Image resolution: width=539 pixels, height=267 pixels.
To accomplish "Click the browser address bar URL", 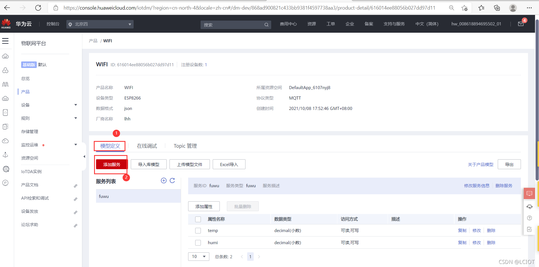I will pyautogui.click(x=249, y=8).
